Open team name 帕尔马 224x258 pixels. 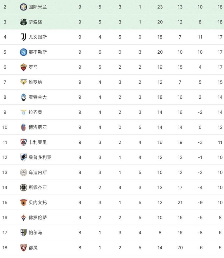pyautogui.click(x=35, y=233)
